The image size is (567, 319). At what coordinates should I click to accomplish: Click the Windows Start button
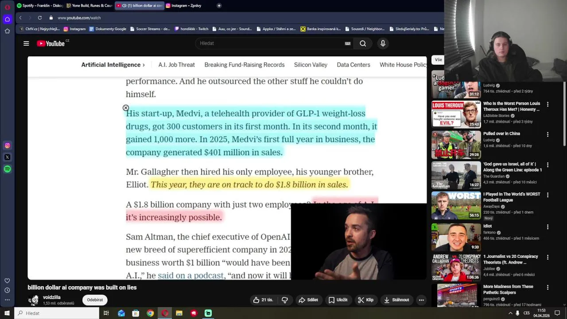(x=7, y=313)
